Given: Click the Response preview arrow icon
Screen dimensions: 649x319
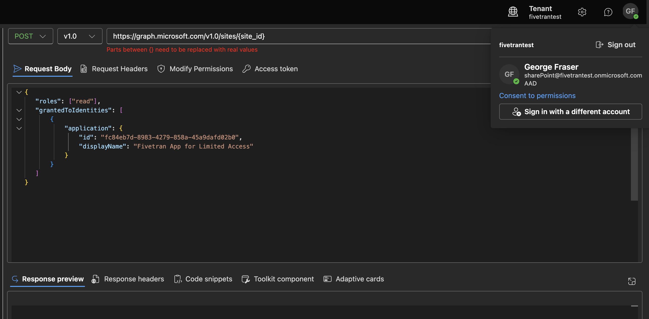Looking at the screenshot, I should tap(15, 279).
